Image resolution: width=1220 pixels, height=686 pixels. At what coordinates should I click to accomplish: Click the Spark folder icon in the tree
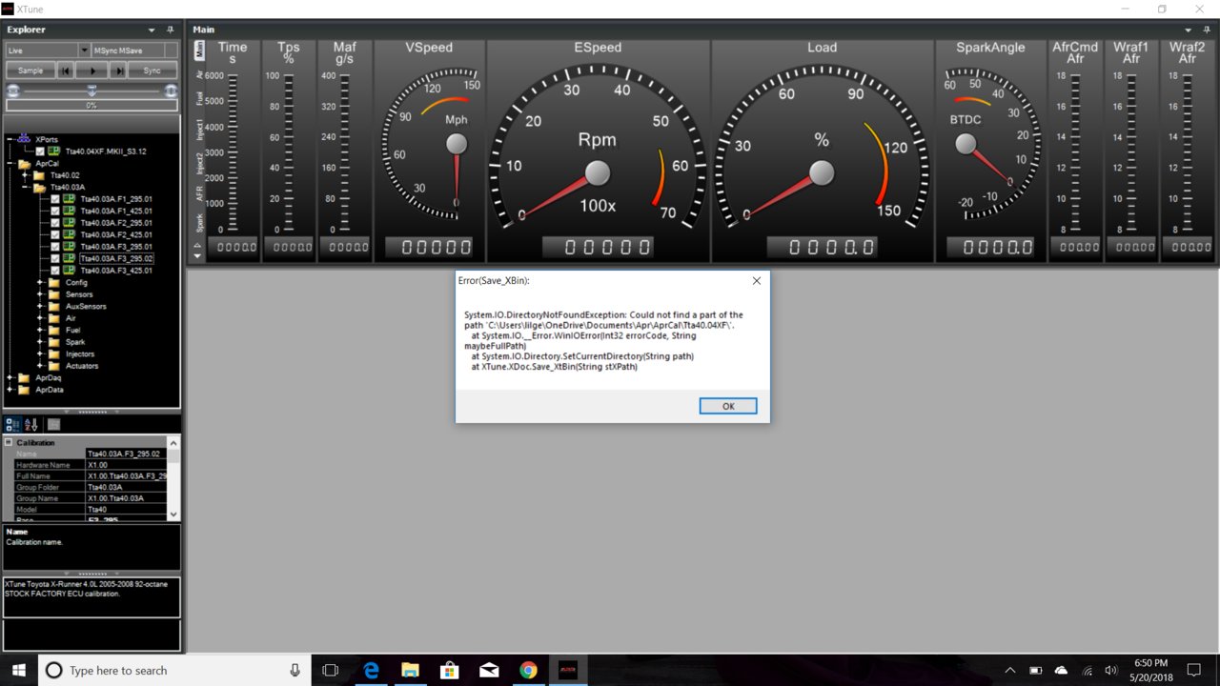click(54, 342)
